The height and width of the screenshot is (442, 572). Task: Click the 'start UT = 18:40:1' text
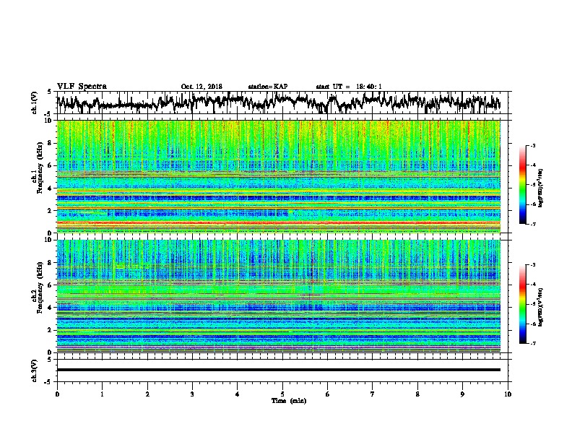348,87
